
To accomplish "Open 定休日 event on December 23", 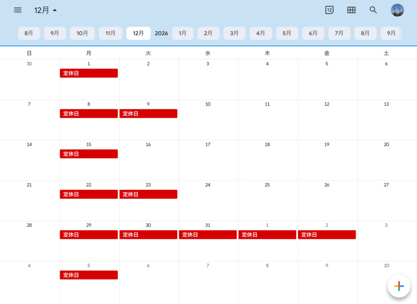I will tap(148, 195).
